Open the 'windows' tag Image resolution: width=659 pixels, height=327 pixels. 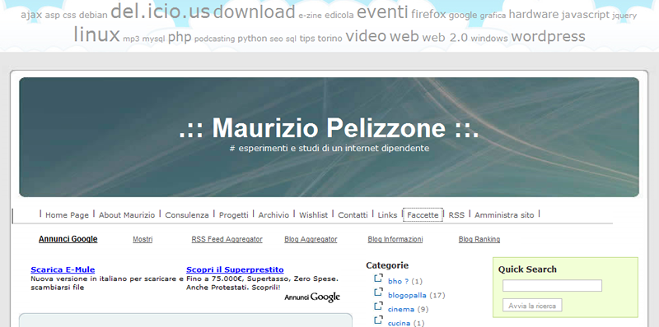coord(489,39)
